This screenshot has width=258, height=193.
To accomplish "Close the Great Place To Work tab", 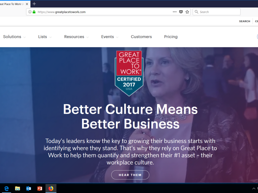I will [x=27, y=4].
